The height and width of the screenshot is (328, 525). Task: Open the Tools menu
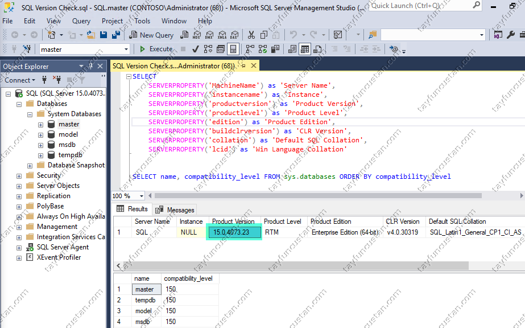142,20
